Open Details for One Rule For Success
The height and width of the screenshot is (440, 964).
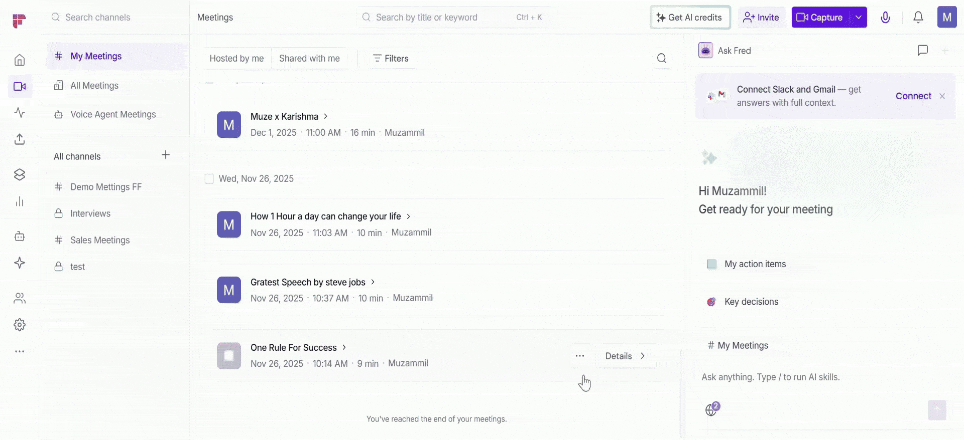[x=625, y=356]
